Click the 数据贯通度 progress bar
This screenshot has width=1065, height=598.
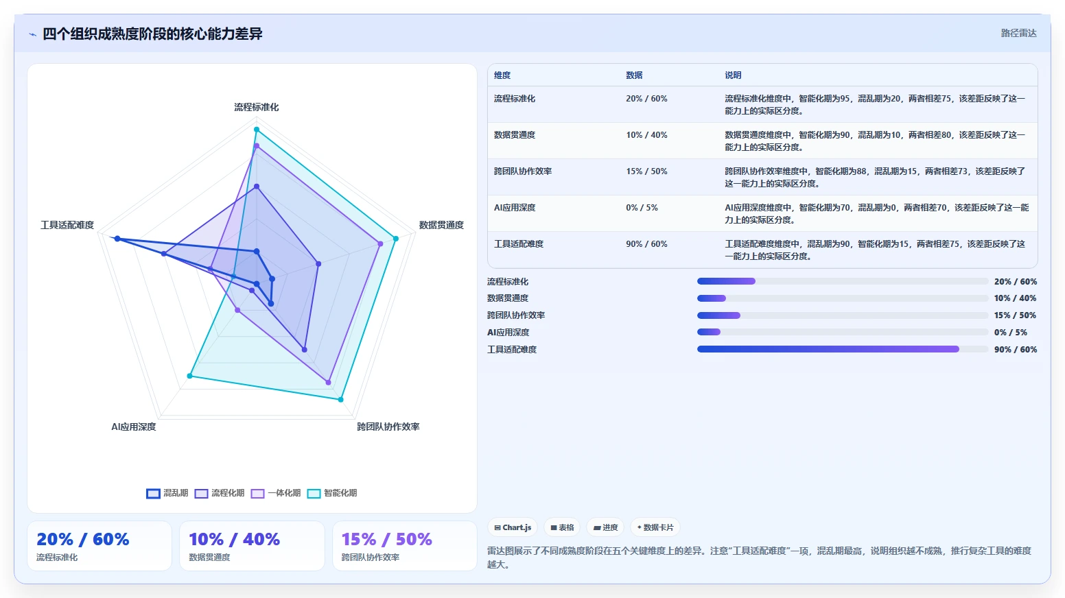point(843,298)
